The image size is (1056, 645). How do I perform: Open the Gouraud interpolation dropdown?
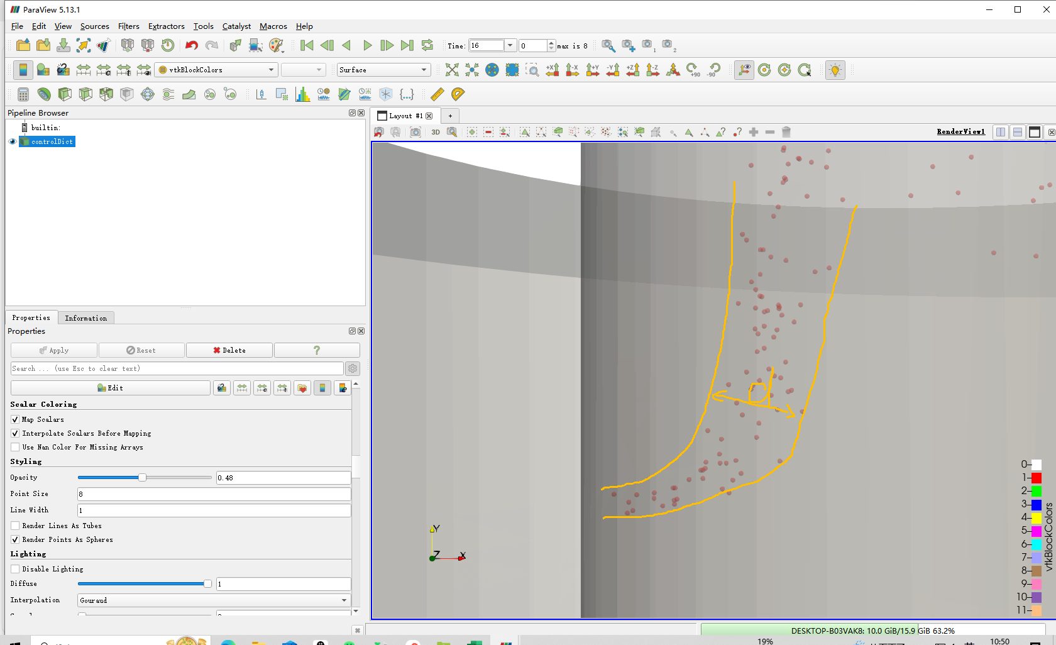[214, 600]
